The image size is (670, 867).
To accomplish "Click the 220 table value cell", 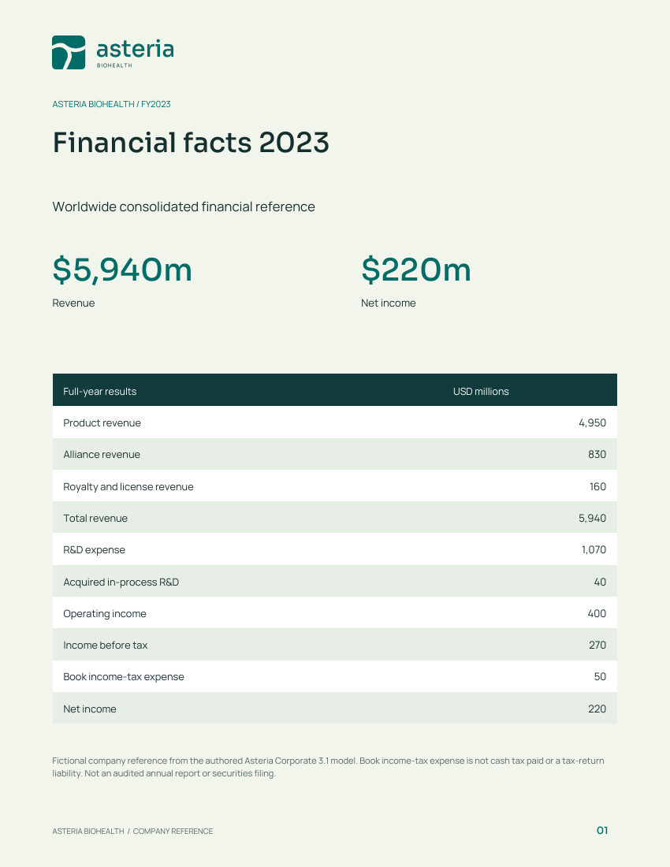I will (597, 709).
